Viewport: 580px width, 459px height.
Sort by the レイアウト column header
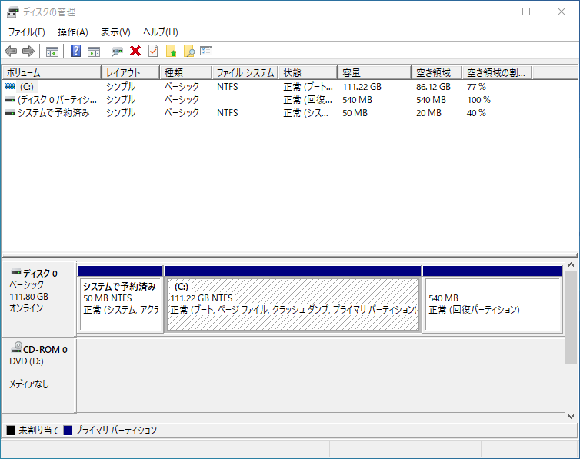click(x=131, y=72)
